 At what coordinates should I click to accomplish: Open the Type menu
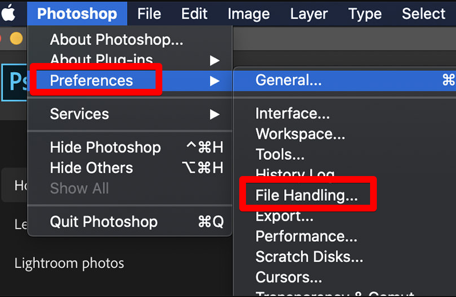(x=365, y=13)
